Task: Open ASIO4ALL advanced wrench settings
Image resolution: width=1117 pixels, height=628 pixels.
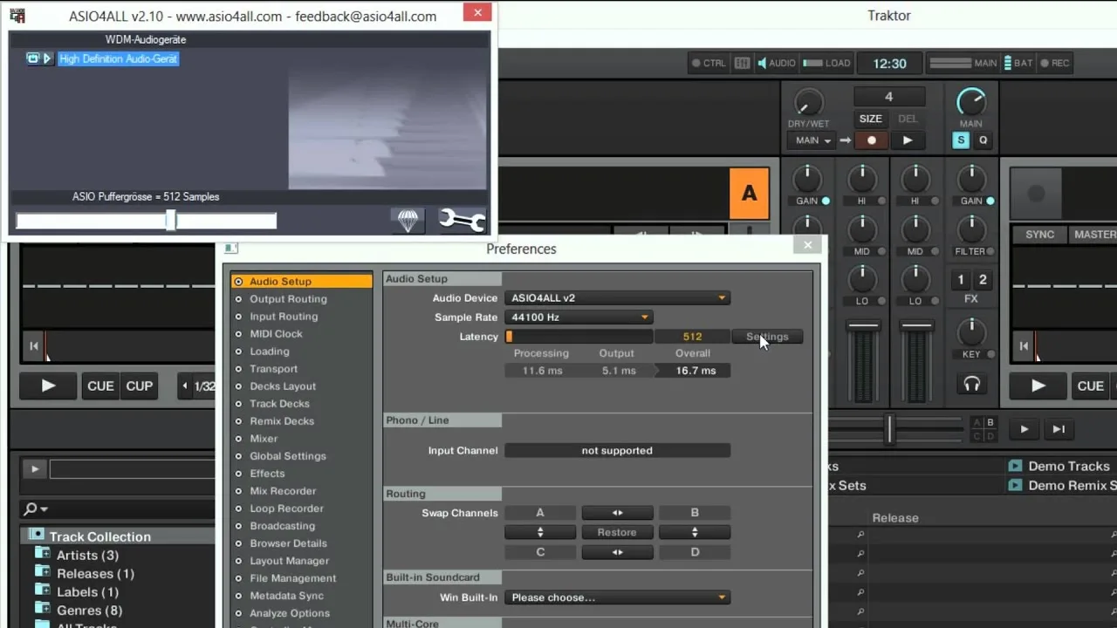Action: (462, 220)
